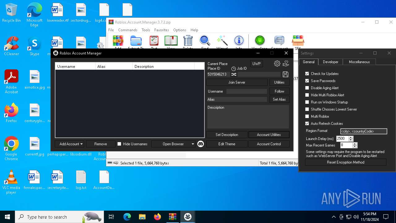Uncheck Save Passwords option

coord(307,81)
